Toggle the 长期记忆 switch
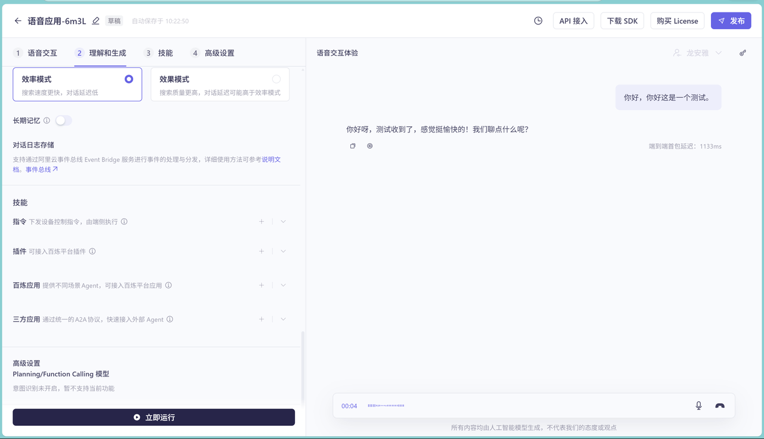Image resolution: width=764 pixels, height=439 pixels. 63,120
